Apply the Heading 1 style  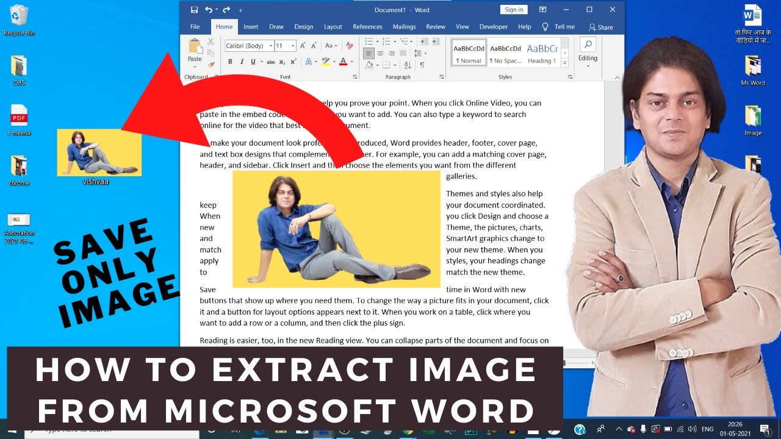click(542, 52)
